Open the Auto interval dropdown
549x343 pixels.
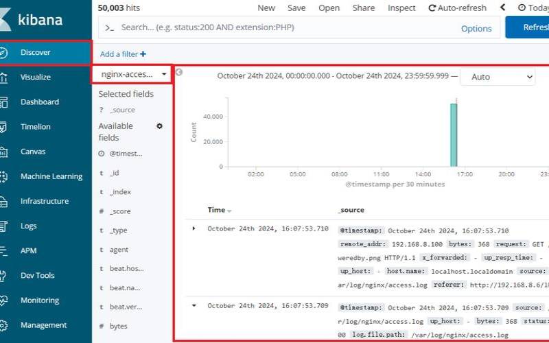498,77
